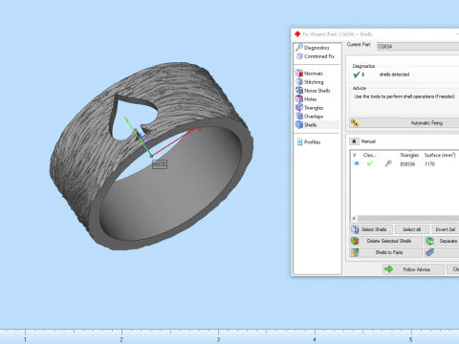The height and width of the screenshot is (344, 459).
Task: Click the red Fix Wizard title bar icon
Action: [x=297, y=34]
